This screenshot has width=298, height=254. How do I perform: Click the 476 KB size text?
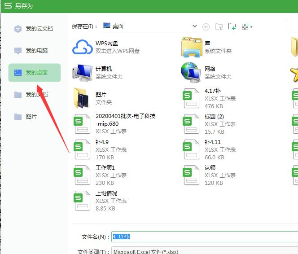(214, 106)
